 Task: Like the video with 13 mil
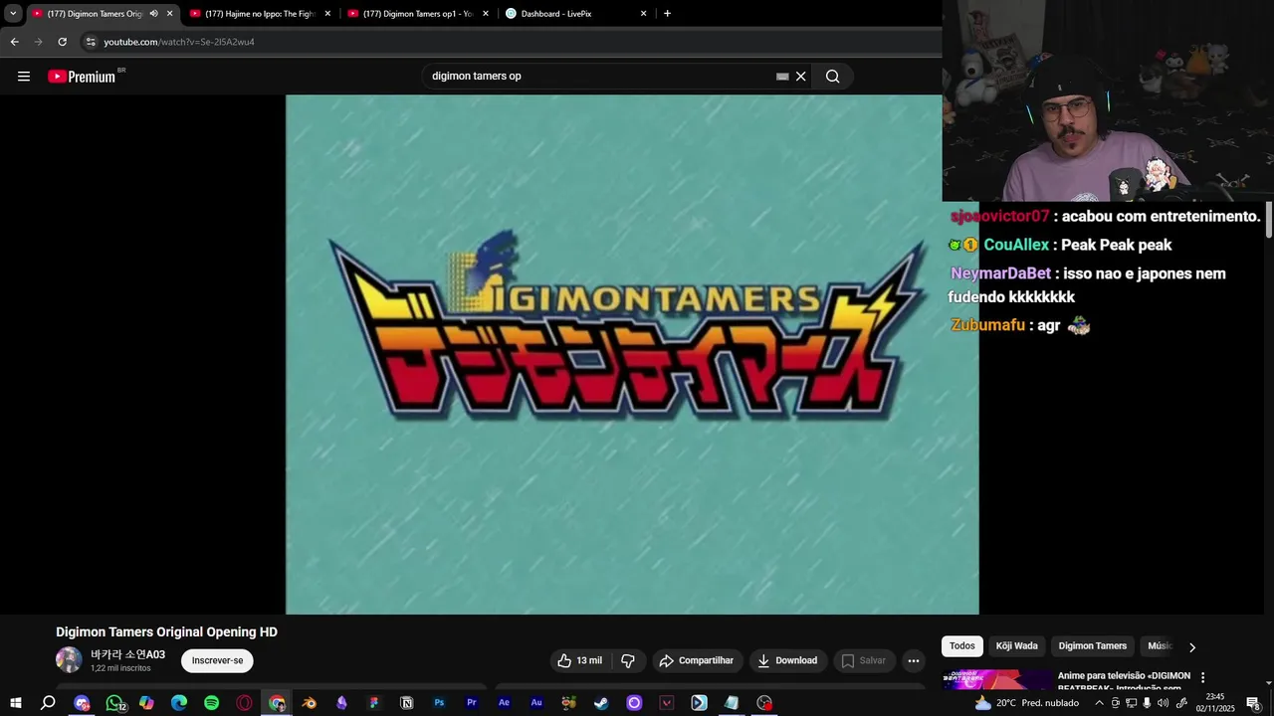click(x=579, y=660)
